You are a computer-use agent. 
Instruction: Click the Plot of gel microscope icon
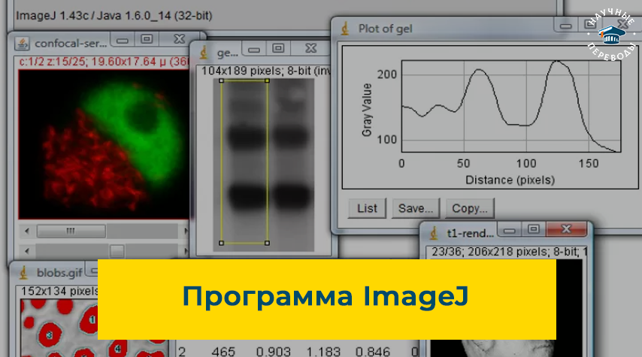345,29
